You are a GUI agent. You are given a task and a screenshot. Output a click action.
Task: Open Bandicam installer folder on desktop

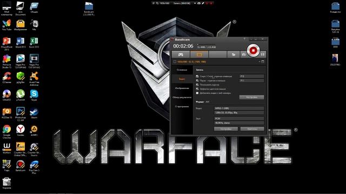click(x=89, y=9)
